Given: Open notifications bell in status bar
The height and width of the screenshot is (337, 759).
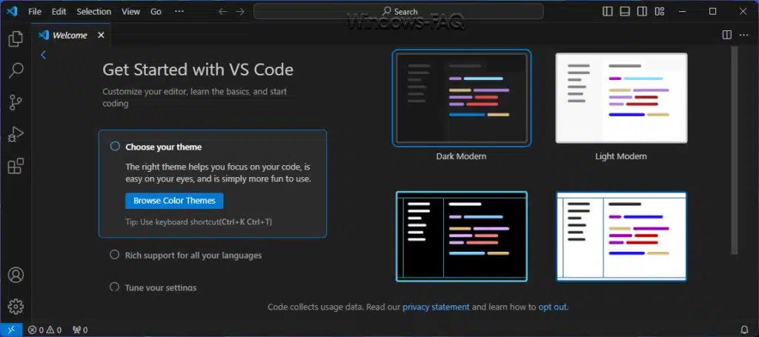Looking at the screenshot, I should point(744,330).
